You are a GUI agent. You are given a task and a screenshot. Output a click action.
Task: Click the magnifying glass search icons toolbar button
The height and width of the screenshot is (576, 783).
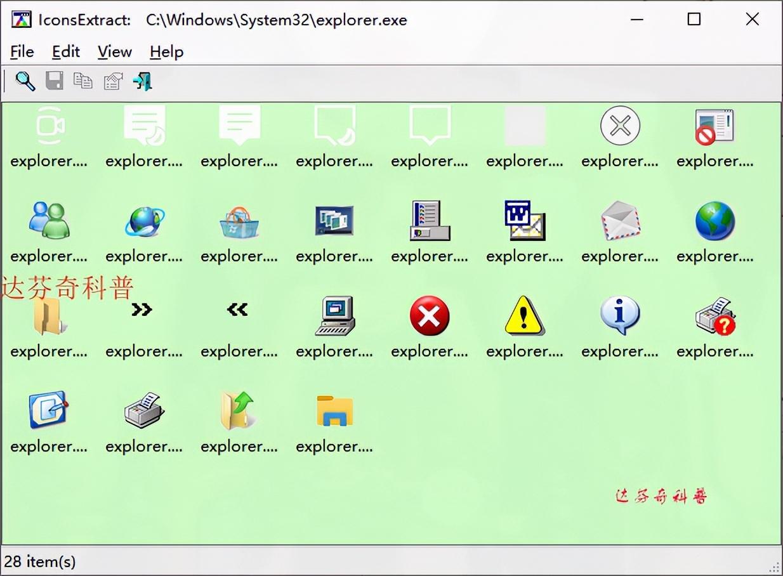[x=25, y=81]
